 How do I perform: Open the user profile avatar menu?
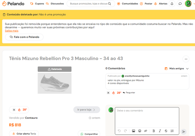[x=188, y=4]
